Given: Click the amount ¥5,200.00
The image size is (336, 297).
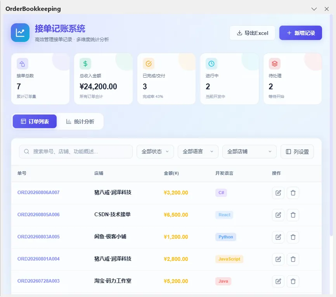Looking at the screenshot, I should [176, 281].
